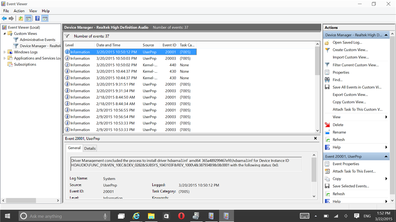Click the red Delete icon
Image resolution: width=396 pixels, height=222 pixels.
pyautogui.click(x=327, y=124)
